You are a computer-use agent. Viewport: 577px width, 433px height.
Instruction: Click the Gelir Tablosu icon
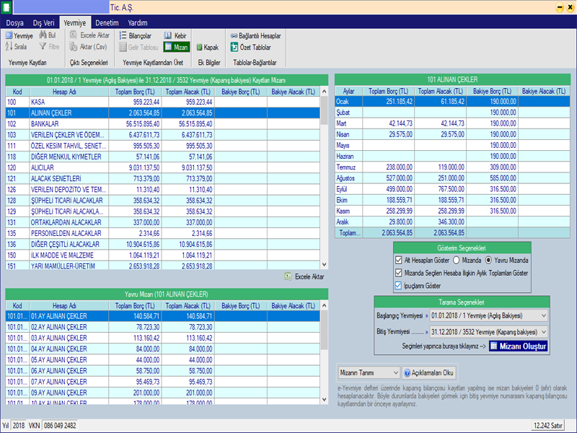coord(123,47)
